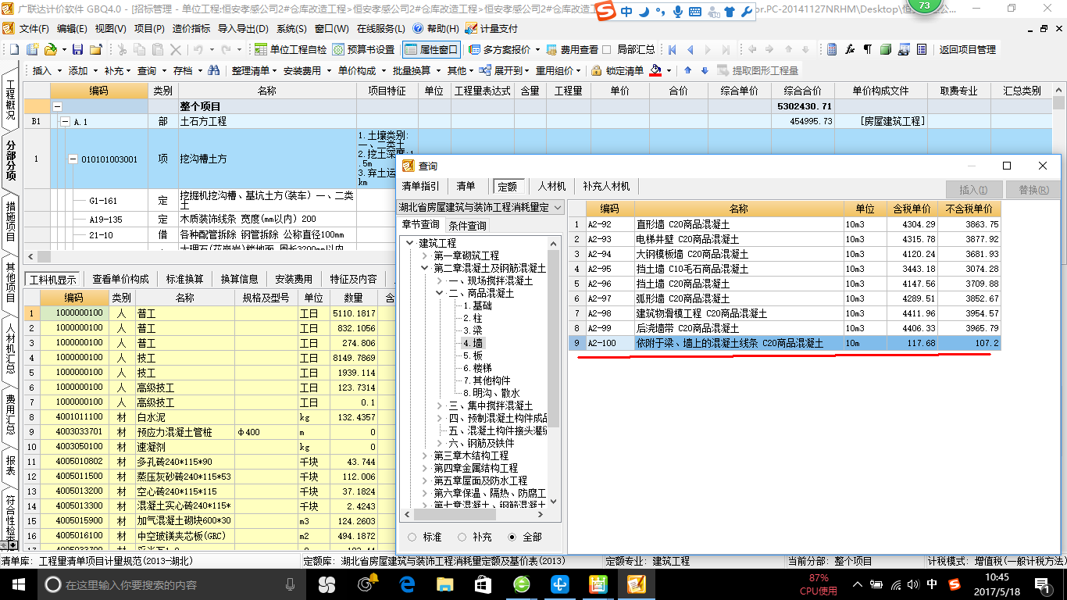Click the fx formula icon

point(850,49)
